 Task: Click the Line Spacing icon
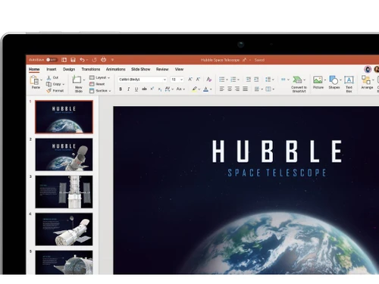pyautogui.click(x=268, y=80)
